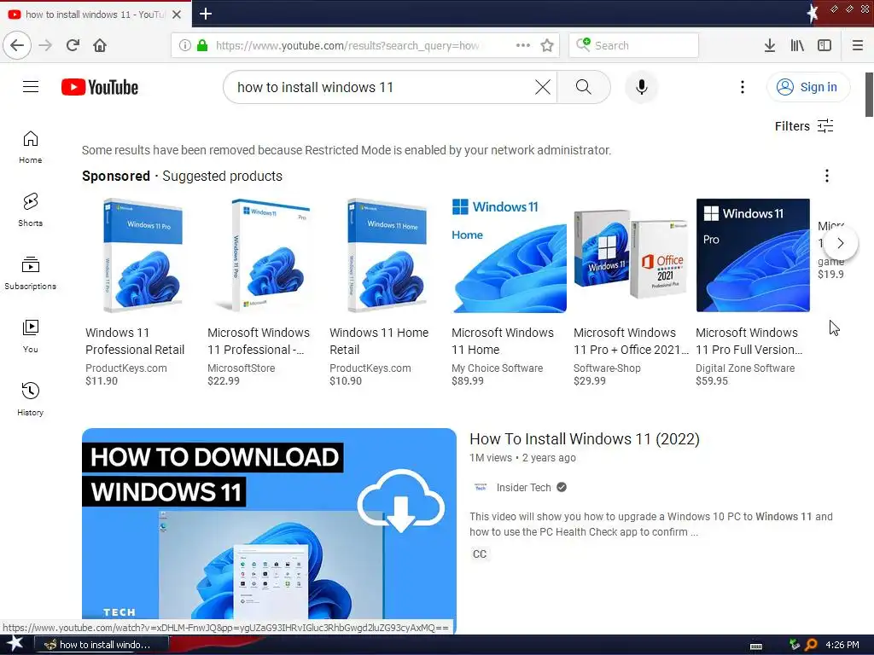
Task: Open the Filters option
Action: (804, 126)
